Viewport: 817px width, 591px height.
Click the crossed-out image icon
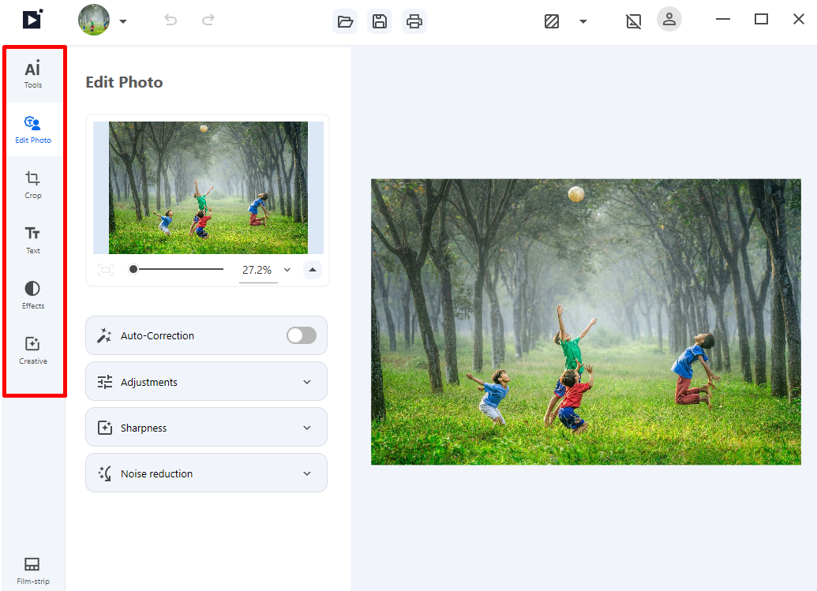pyautogui.click(x=633, y=21)
